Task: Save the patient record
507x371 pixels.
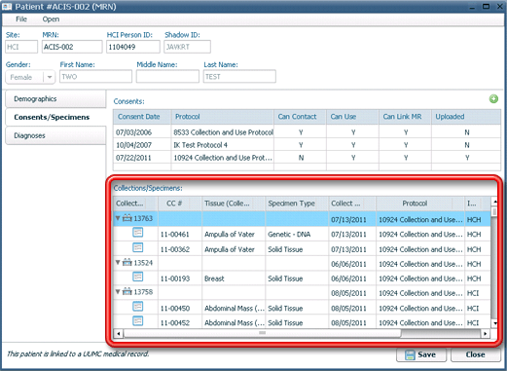Action: (421, 354)
